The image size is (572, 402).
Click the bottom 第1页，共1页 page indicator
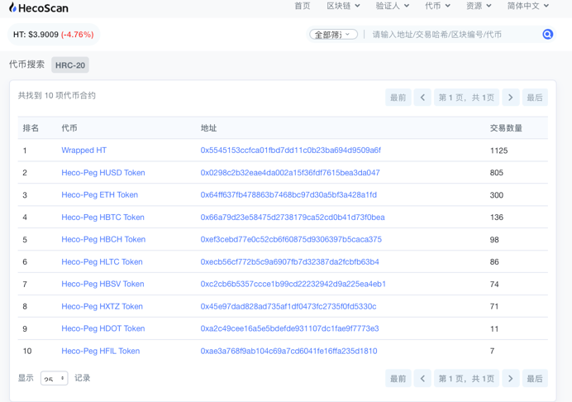tap(466, 378)
